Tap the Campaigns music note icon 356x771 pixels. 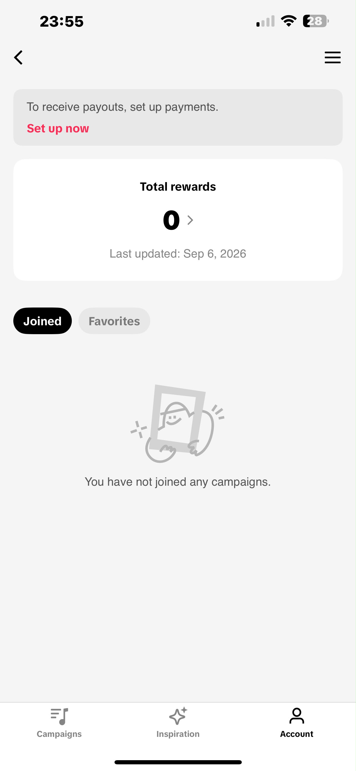59,716
